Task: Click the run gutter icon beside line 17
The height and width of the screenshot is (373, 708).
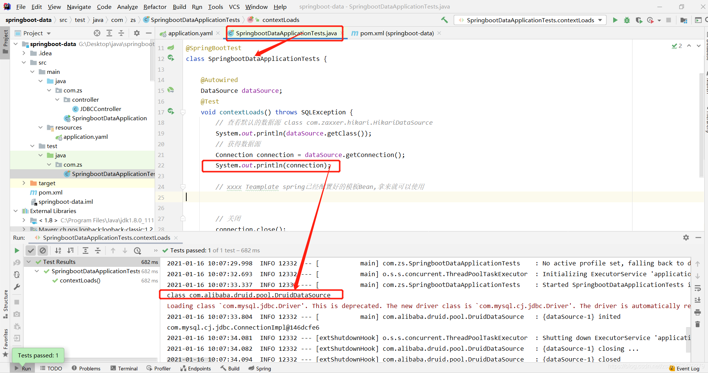Action: tap(171, 111)
